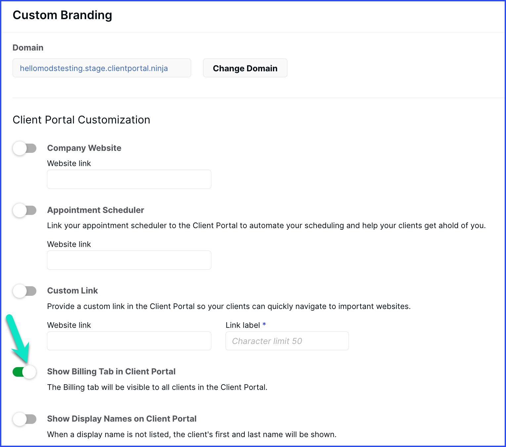Image resolution: width=506 pixels, height=447 pixels.
Task: Enable the Company Website toggle
Action: point(24,148)
